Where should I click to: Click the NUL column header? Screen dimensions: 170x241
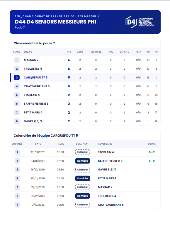tap(111, 52)
